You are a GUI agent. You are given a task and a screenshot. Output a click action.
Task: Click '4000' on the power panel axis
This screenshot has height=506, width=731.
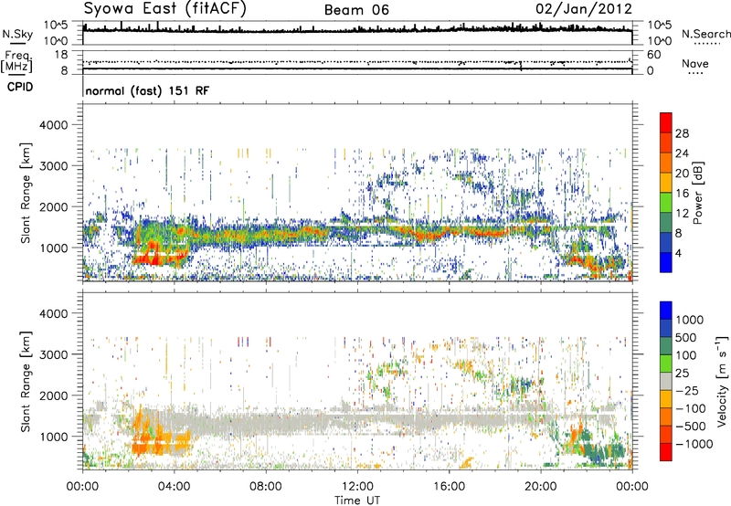[x=53, y=125]
